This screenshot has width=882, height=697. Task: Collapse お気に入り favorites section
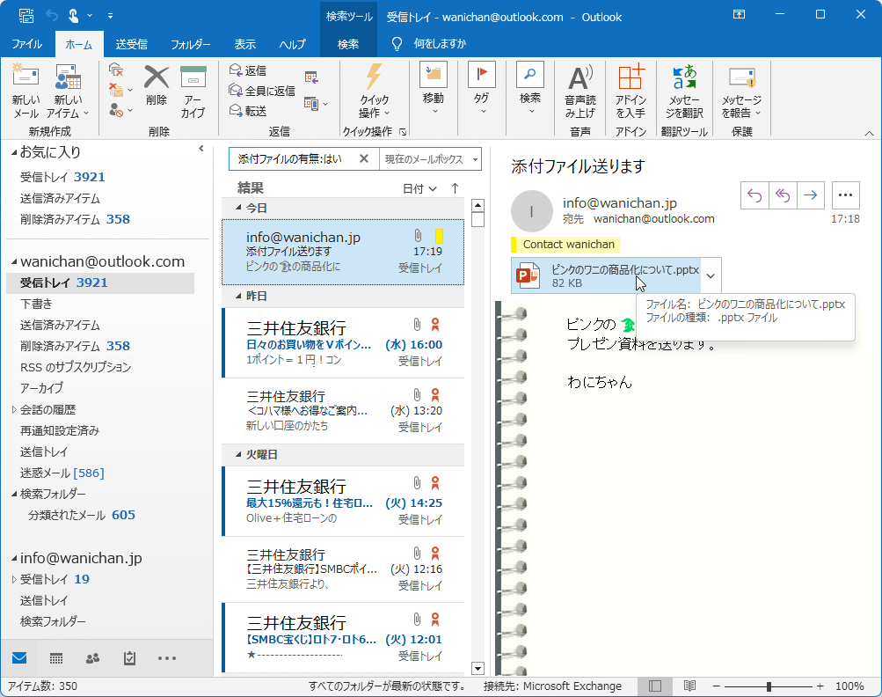click(x=14, y=152)
